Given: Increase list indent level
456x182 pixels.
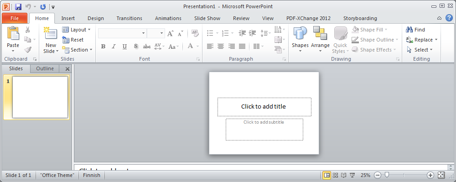Looking at the screenshot, I should pyautogui.click(x=252, y=33).
